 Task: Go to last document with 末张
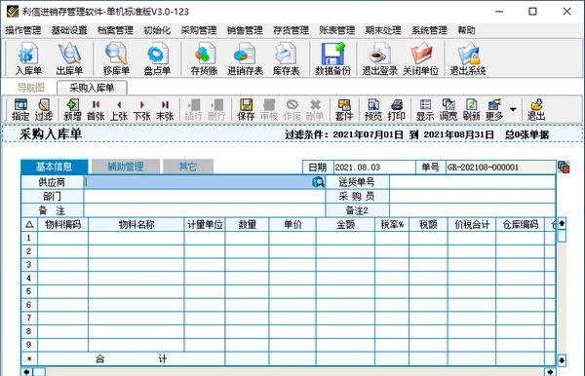coord(165,110)
